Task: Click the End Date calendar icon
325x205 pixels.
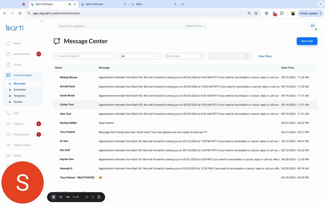Action: [x=246, y=56]
